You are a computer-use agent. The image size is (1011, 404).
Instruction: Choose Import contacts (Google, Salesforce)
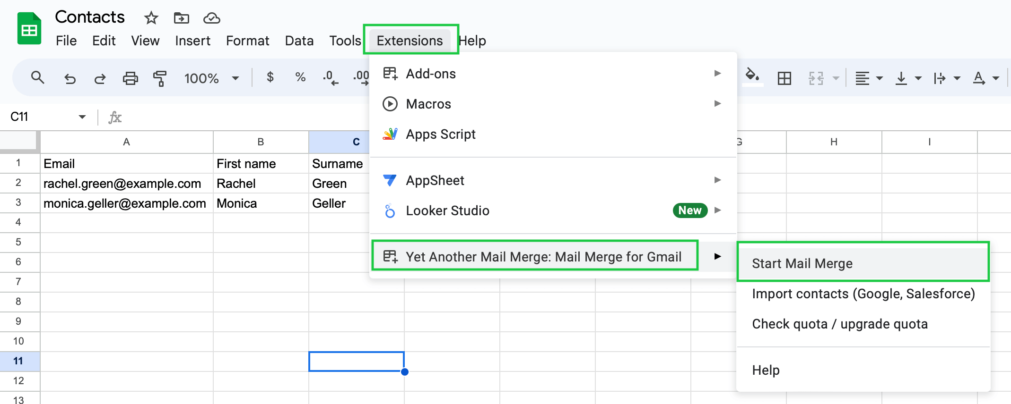(863, 294)
